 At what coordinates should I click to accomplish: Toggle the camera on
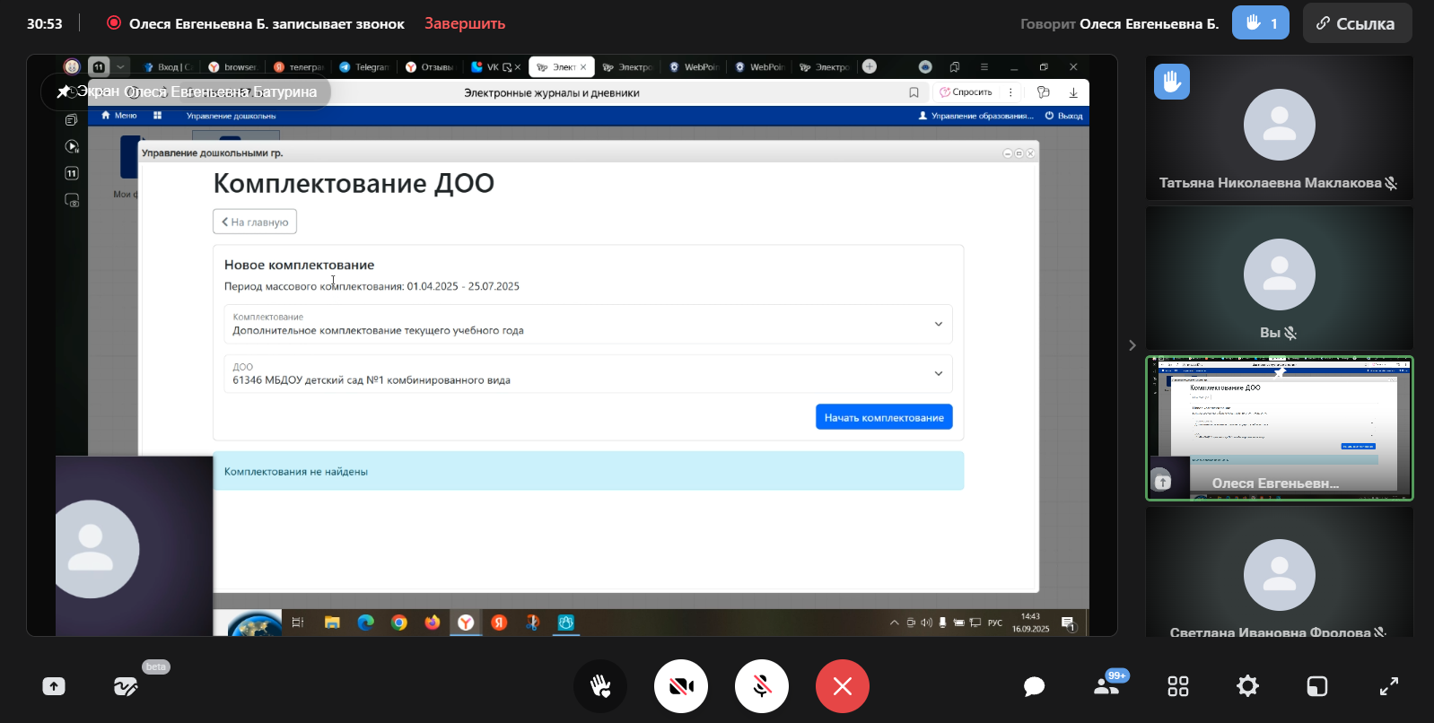pos(681,687)
